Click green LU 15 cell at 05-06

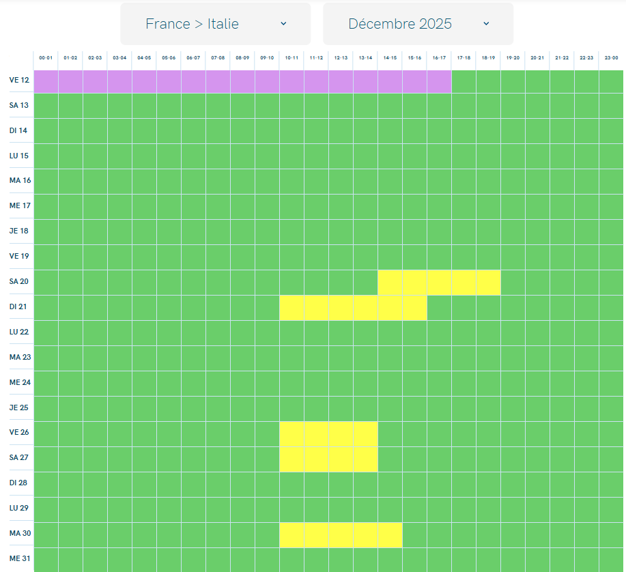pos(169,156)
